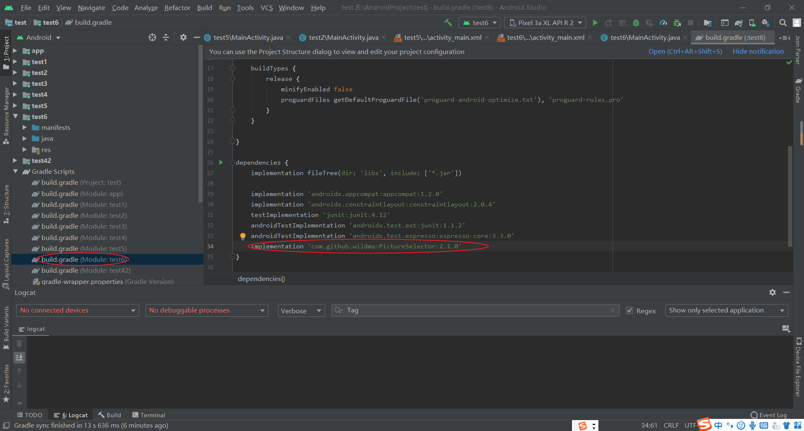Click Open (Ctrl+Alt+Shift+S) link
The width and height of the screenshot is (804, 431).
coord(685,52)
